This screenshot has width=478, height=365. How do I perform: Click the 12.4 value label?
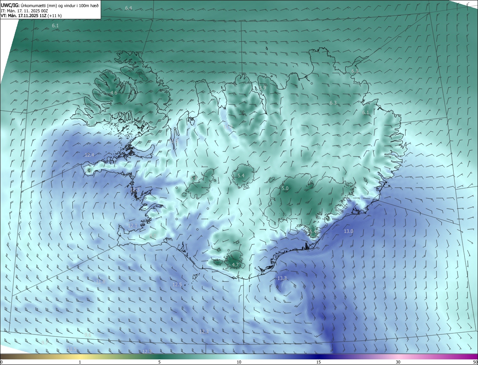point(90,155)
